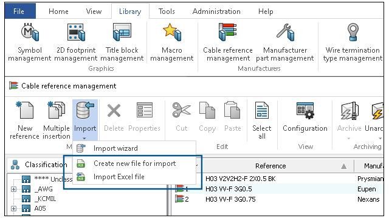Image resolution: width=389 pixels, height=218 pixels.
Task: Switch to the Administration tab
Action: (x=216, y=12)
